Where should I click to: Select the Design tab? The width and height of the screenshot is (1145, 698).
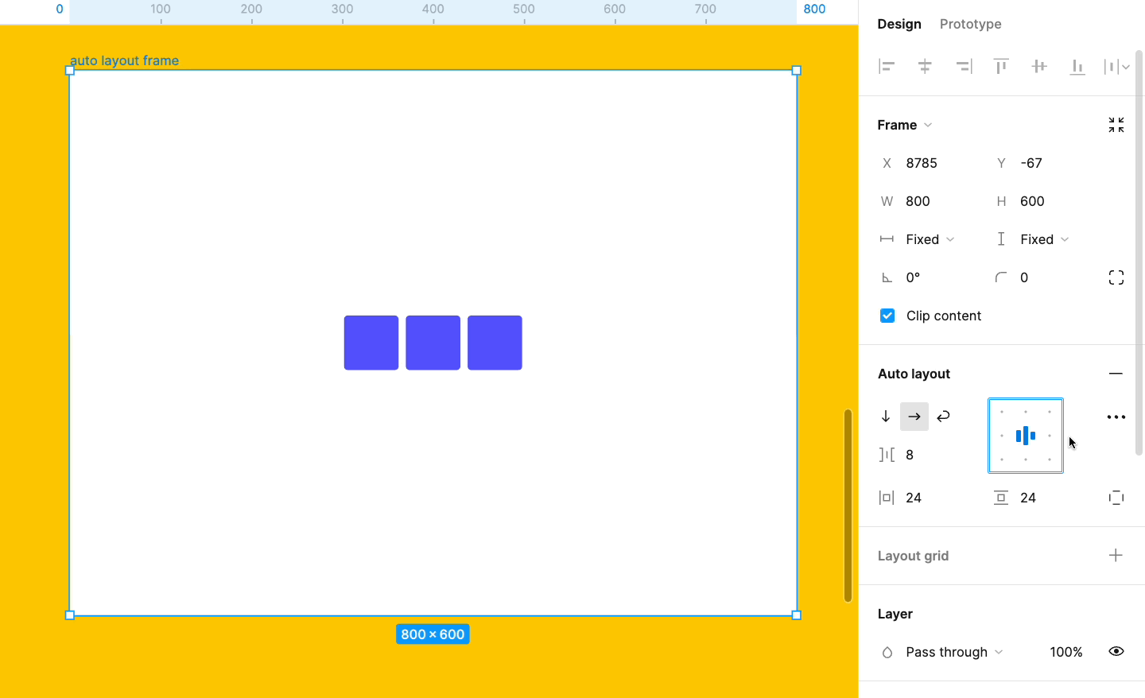coord(899,24)
